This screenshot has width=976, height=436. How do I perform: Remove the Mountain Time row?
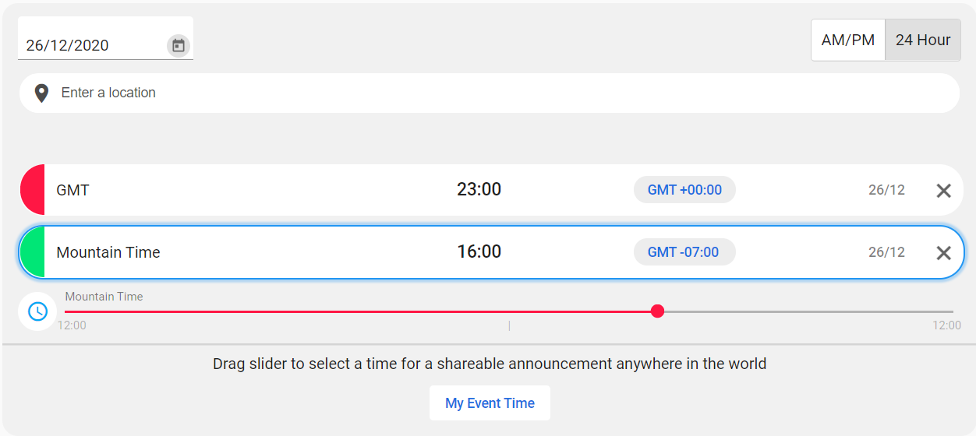click(943, 252)
